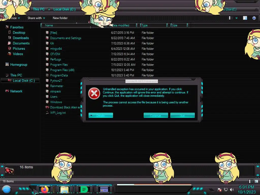Viewport: 260px width, 195px height.
Task: Click the Pictures icon in sidebar
Action: 9,48
